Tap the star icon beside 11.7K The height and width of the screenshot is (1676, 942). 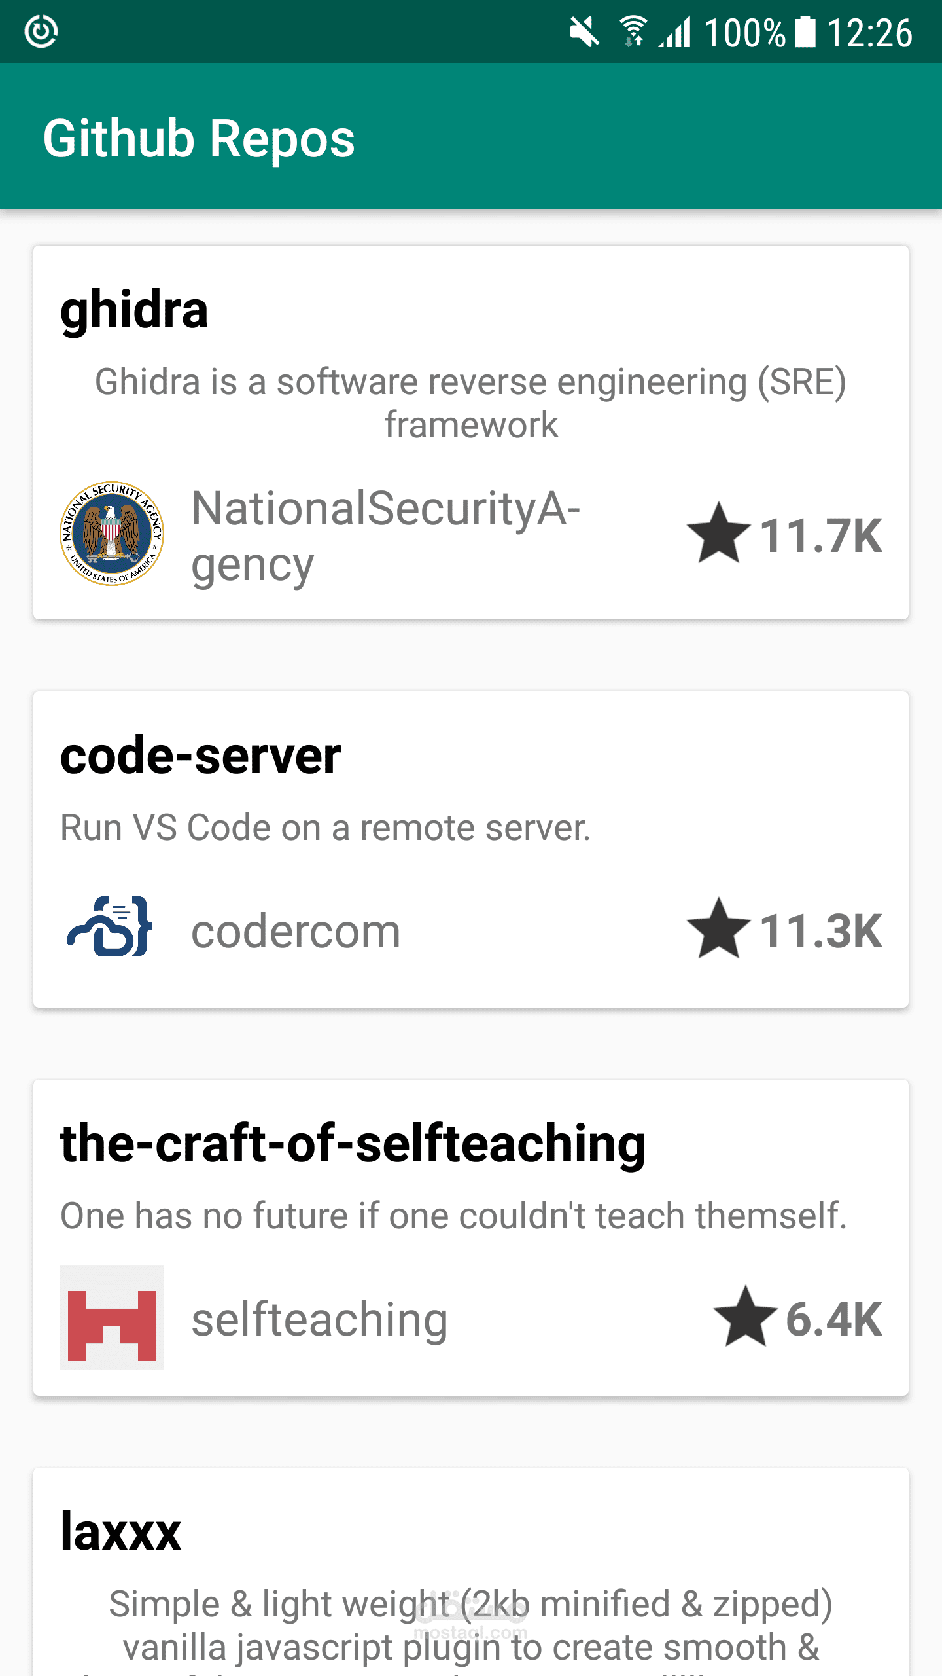click(x=718, y=534)
